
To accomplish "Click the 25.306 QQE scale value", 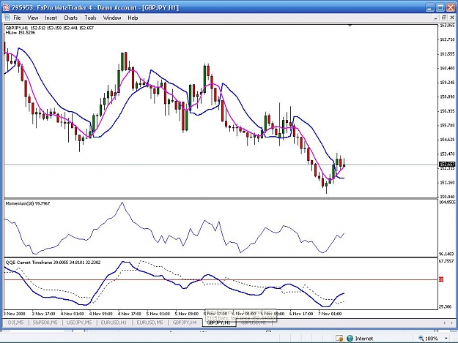I will [x=446, y=306].
